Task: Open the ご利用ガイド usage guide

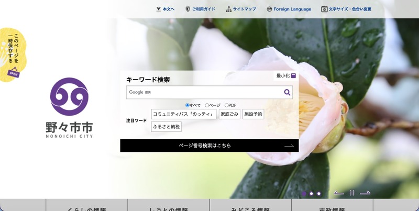Action: [x=200, y=9]
